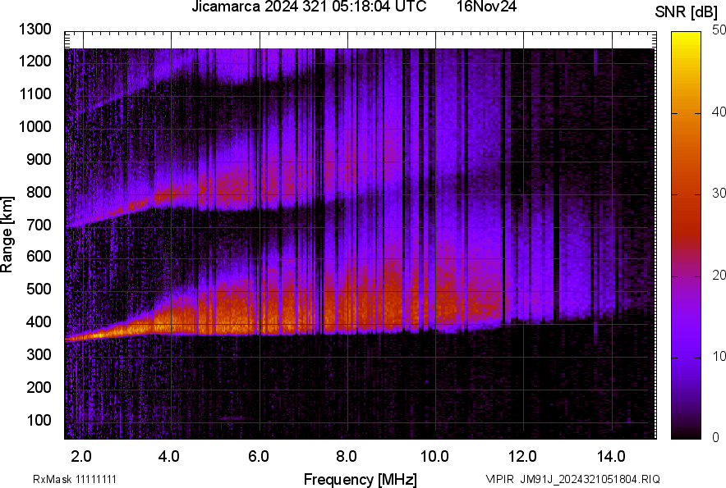Click the colorbar value '50'
726x488 pixels.
pos(719,30)
